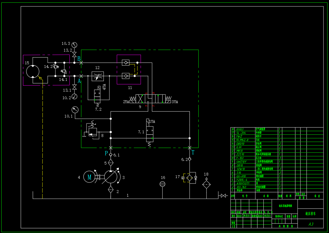
Task: Click pressure gauge 10.1
Action: pyautogui.click(x=74, y=110)
